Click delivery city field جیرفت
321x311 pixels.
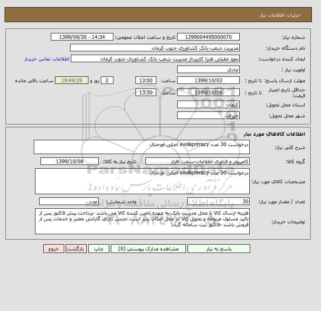208,115
